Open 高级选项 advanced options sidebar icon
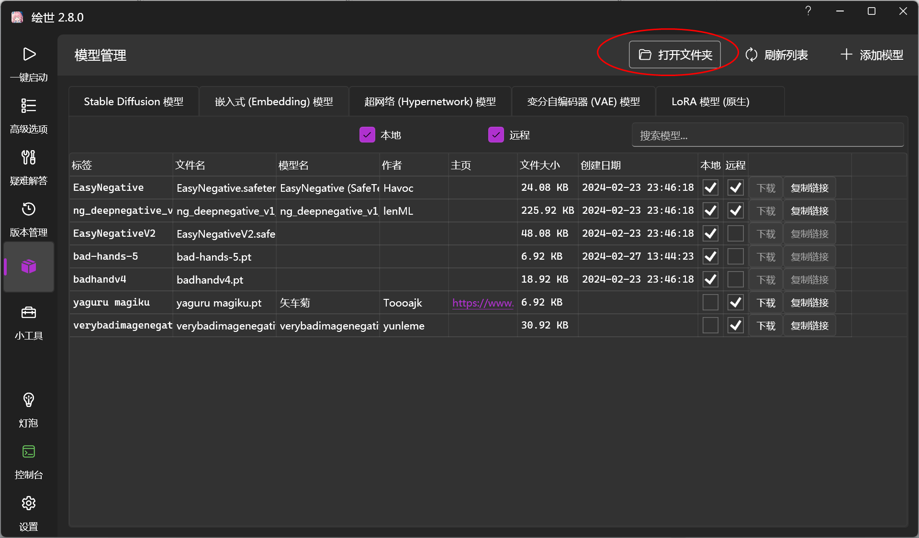919x538 pixels. click(29, 106)
